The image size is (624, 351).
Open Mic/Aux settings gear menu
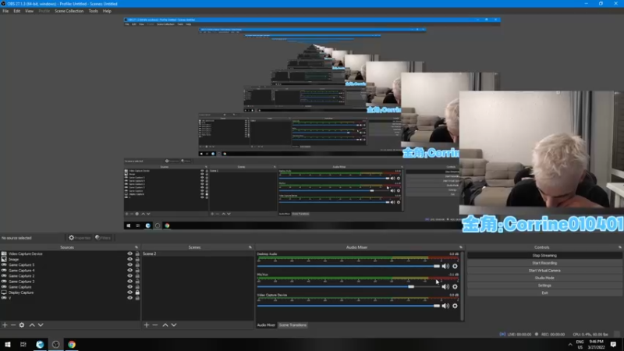pos(455,286)
